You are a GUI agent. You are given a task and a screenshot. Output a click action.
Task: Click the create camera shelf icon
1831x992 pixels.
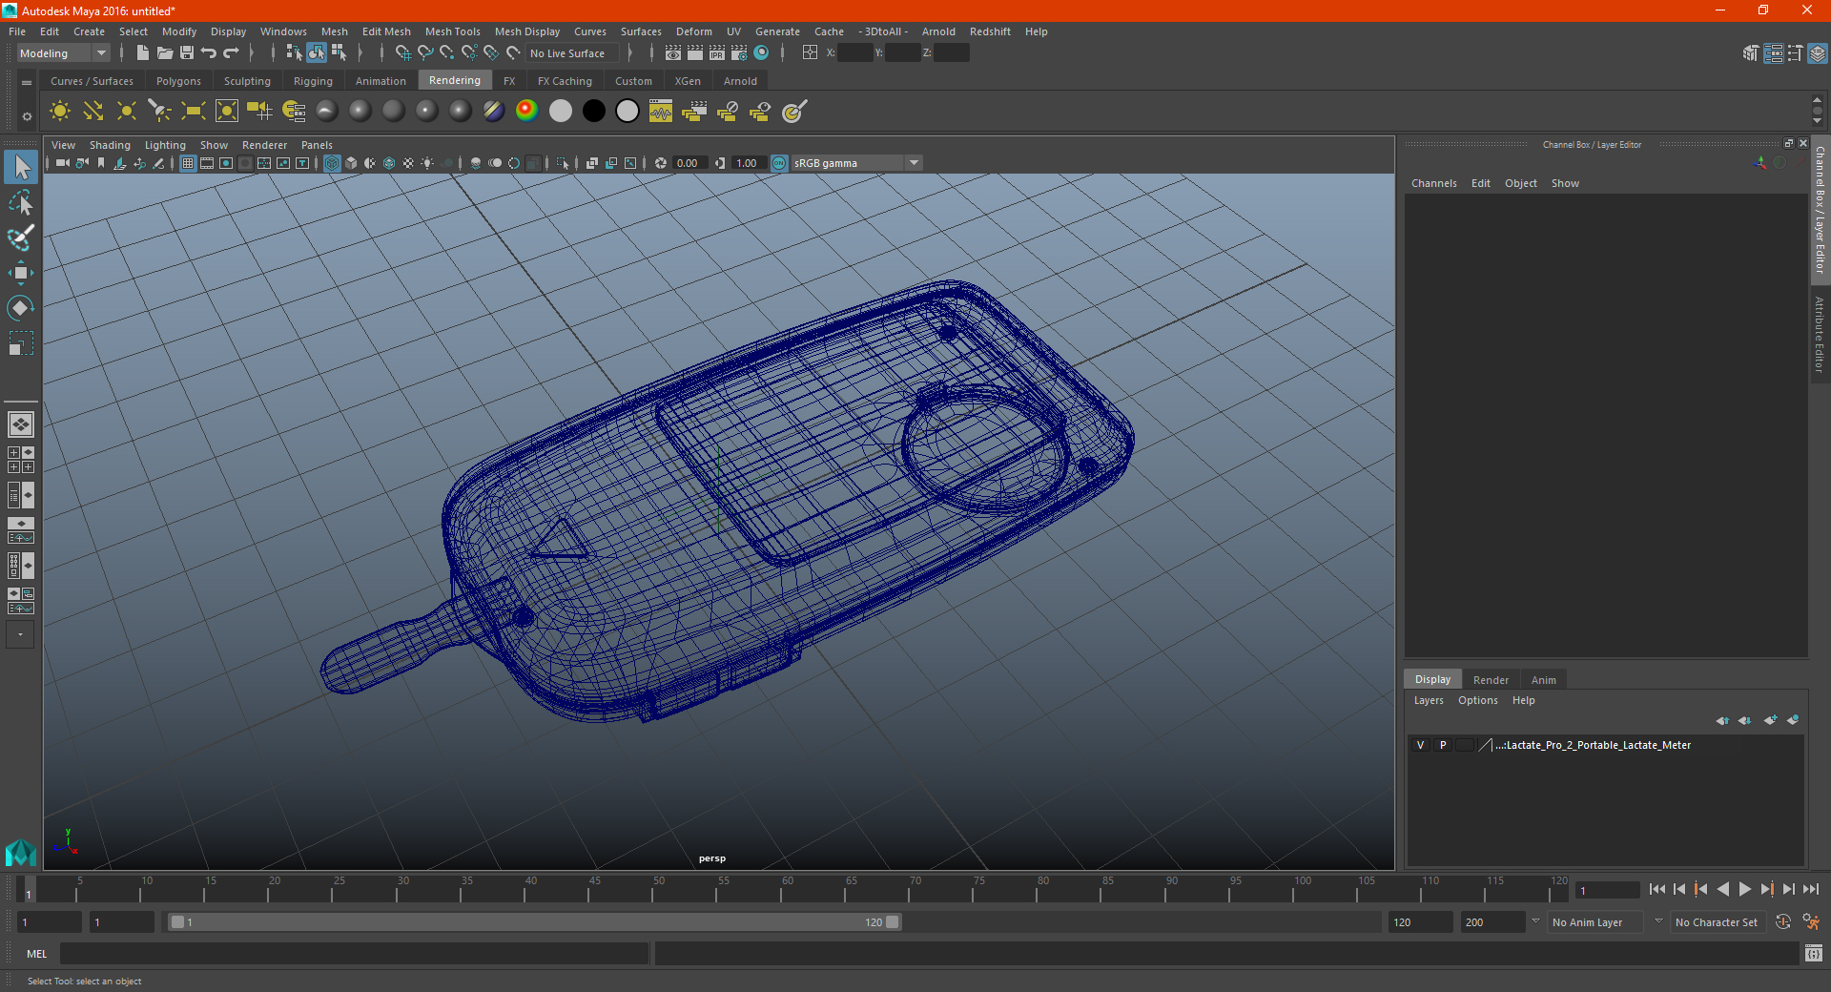click(x=260, y=112)
